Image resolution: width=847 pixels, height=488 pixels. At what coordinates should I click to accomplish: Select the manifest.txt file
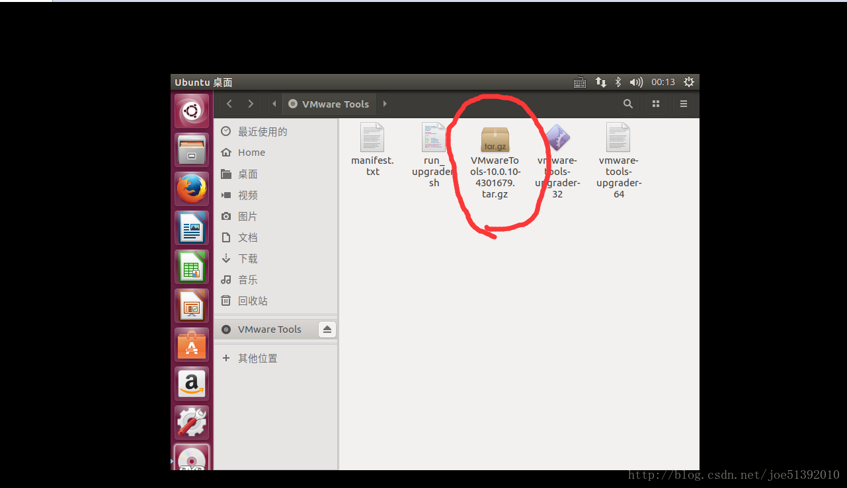(x=372, y=149)
